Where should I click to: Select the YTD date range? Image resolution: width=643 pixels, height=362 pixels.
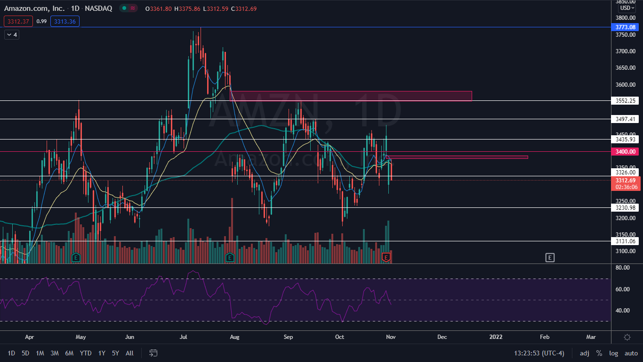pos(86,353)
